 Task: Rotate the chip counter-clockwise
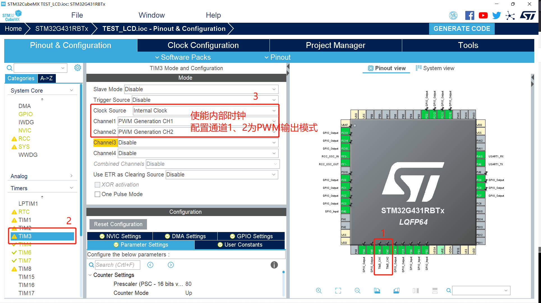pyautogui.click(x=396, y=291)
